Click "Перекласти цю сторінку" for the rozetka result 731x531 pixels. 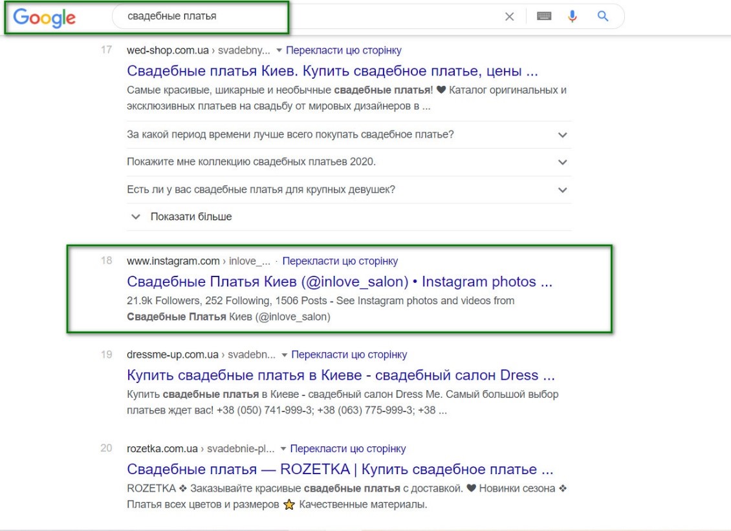(x=348, y=448)
